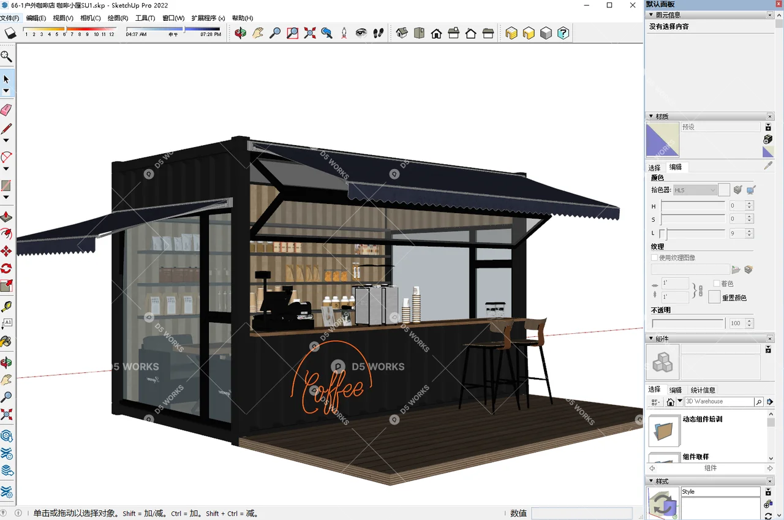Check the 着色 checkbox
Viewport: 784px width, 520px height.
pyautogui.click(x=717, y=283)
